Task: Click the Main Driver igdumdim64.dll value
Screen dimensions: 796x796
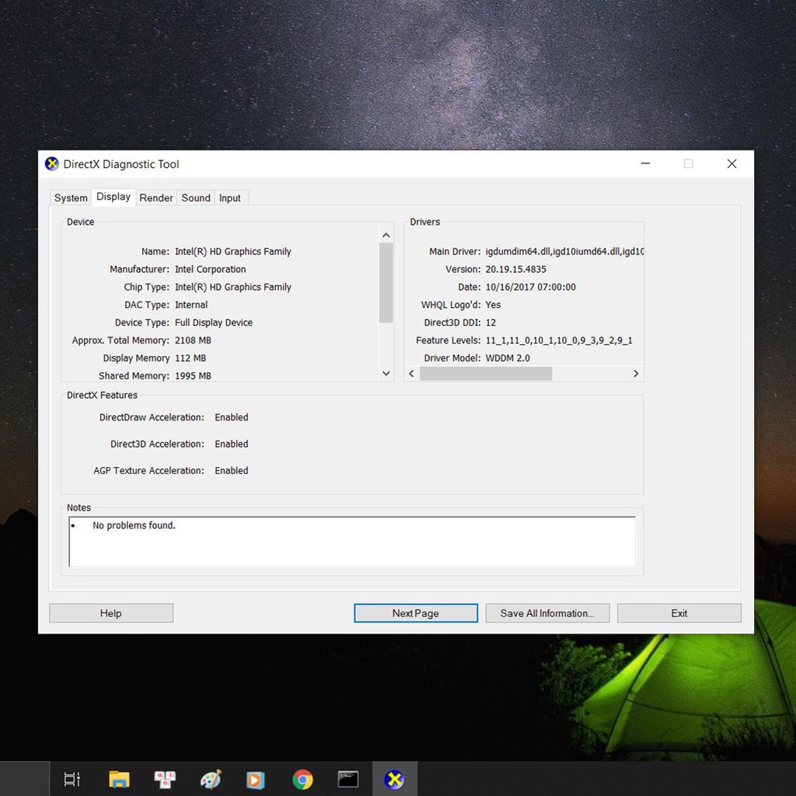Action: [564, 251]
